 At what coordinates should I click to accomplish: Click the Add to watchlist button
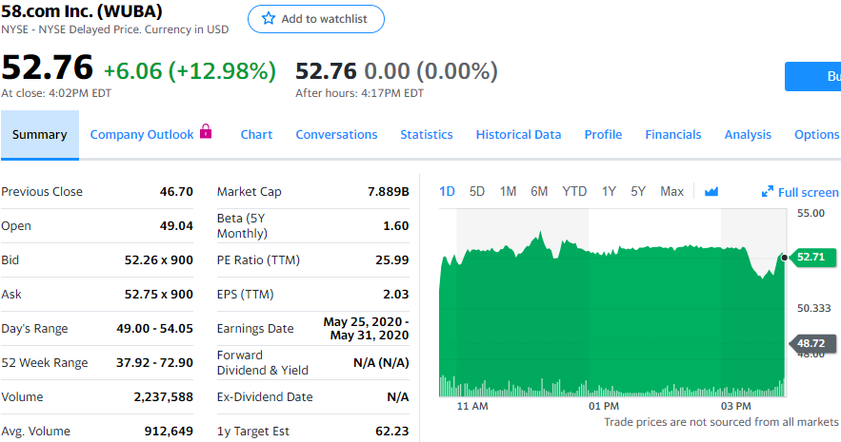pos(315,19)
